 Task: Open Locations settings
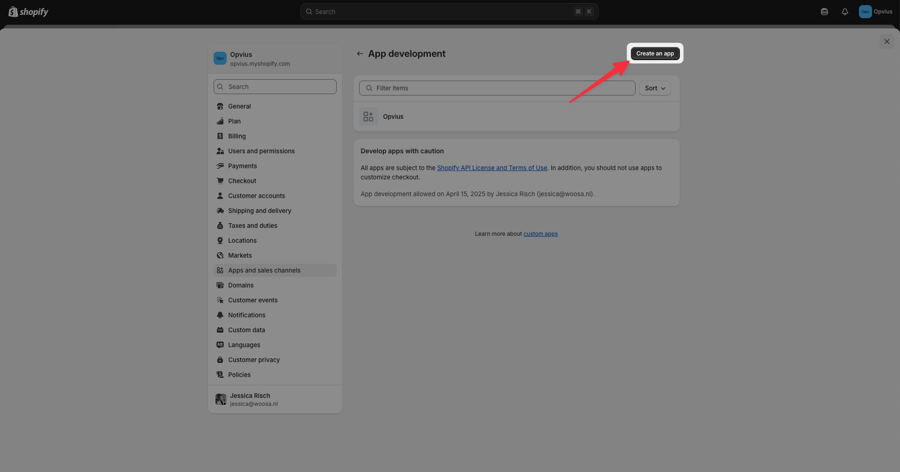tap(275, 240)
